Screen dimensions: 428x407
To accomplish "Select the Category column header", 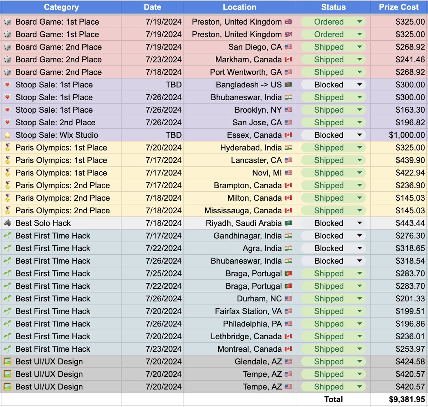I will (61, 7).
